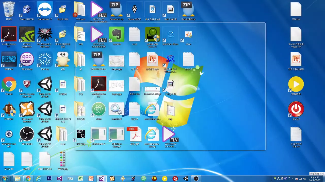This screenshot has height=182, width=325.
Task: Select the 3DP Chip shortcut
Action: click(80, 136)
